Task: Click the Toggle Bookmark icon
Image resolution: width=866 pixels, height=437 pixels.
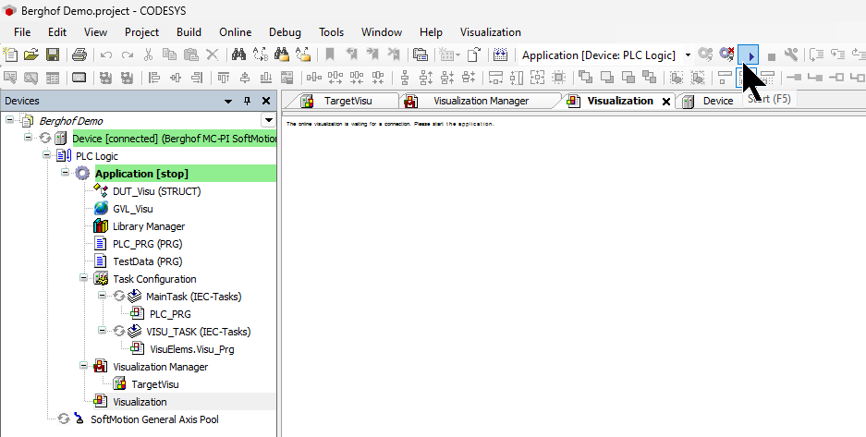Action: (330, 55)
